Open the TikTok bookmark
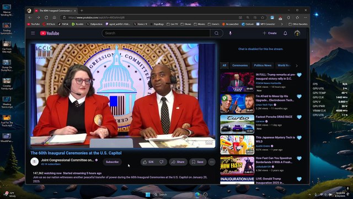The width and height of the screenshot is (353, 199). (63, 24)
